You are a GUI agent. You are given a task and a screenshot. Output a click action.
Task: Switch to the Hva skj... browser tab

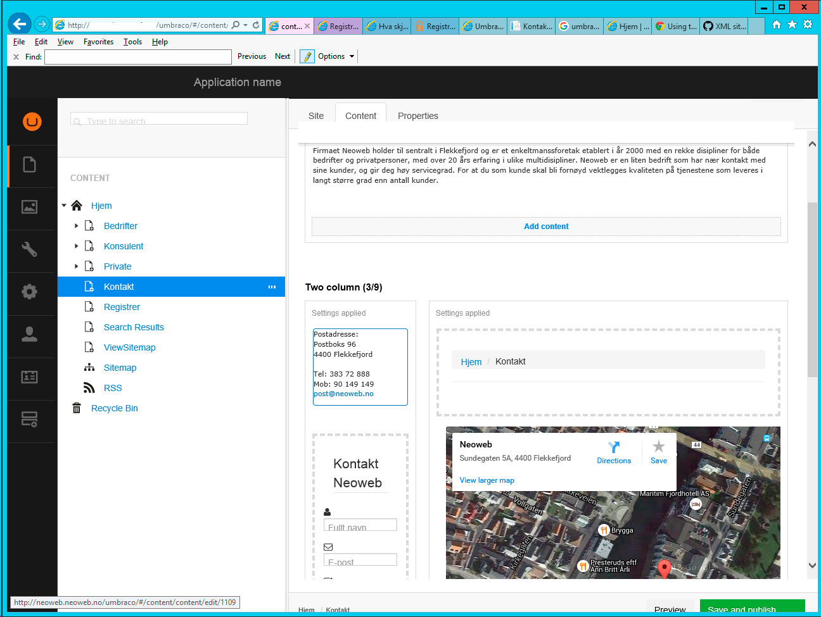click(x=387, y=26)
